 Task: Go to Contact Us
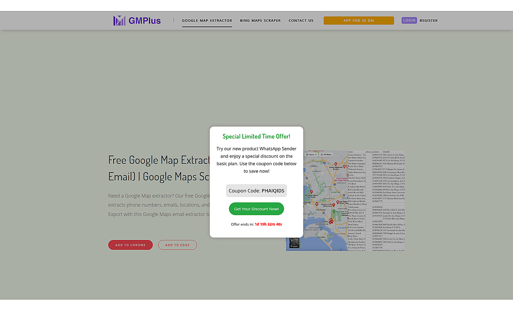[301, 21]
